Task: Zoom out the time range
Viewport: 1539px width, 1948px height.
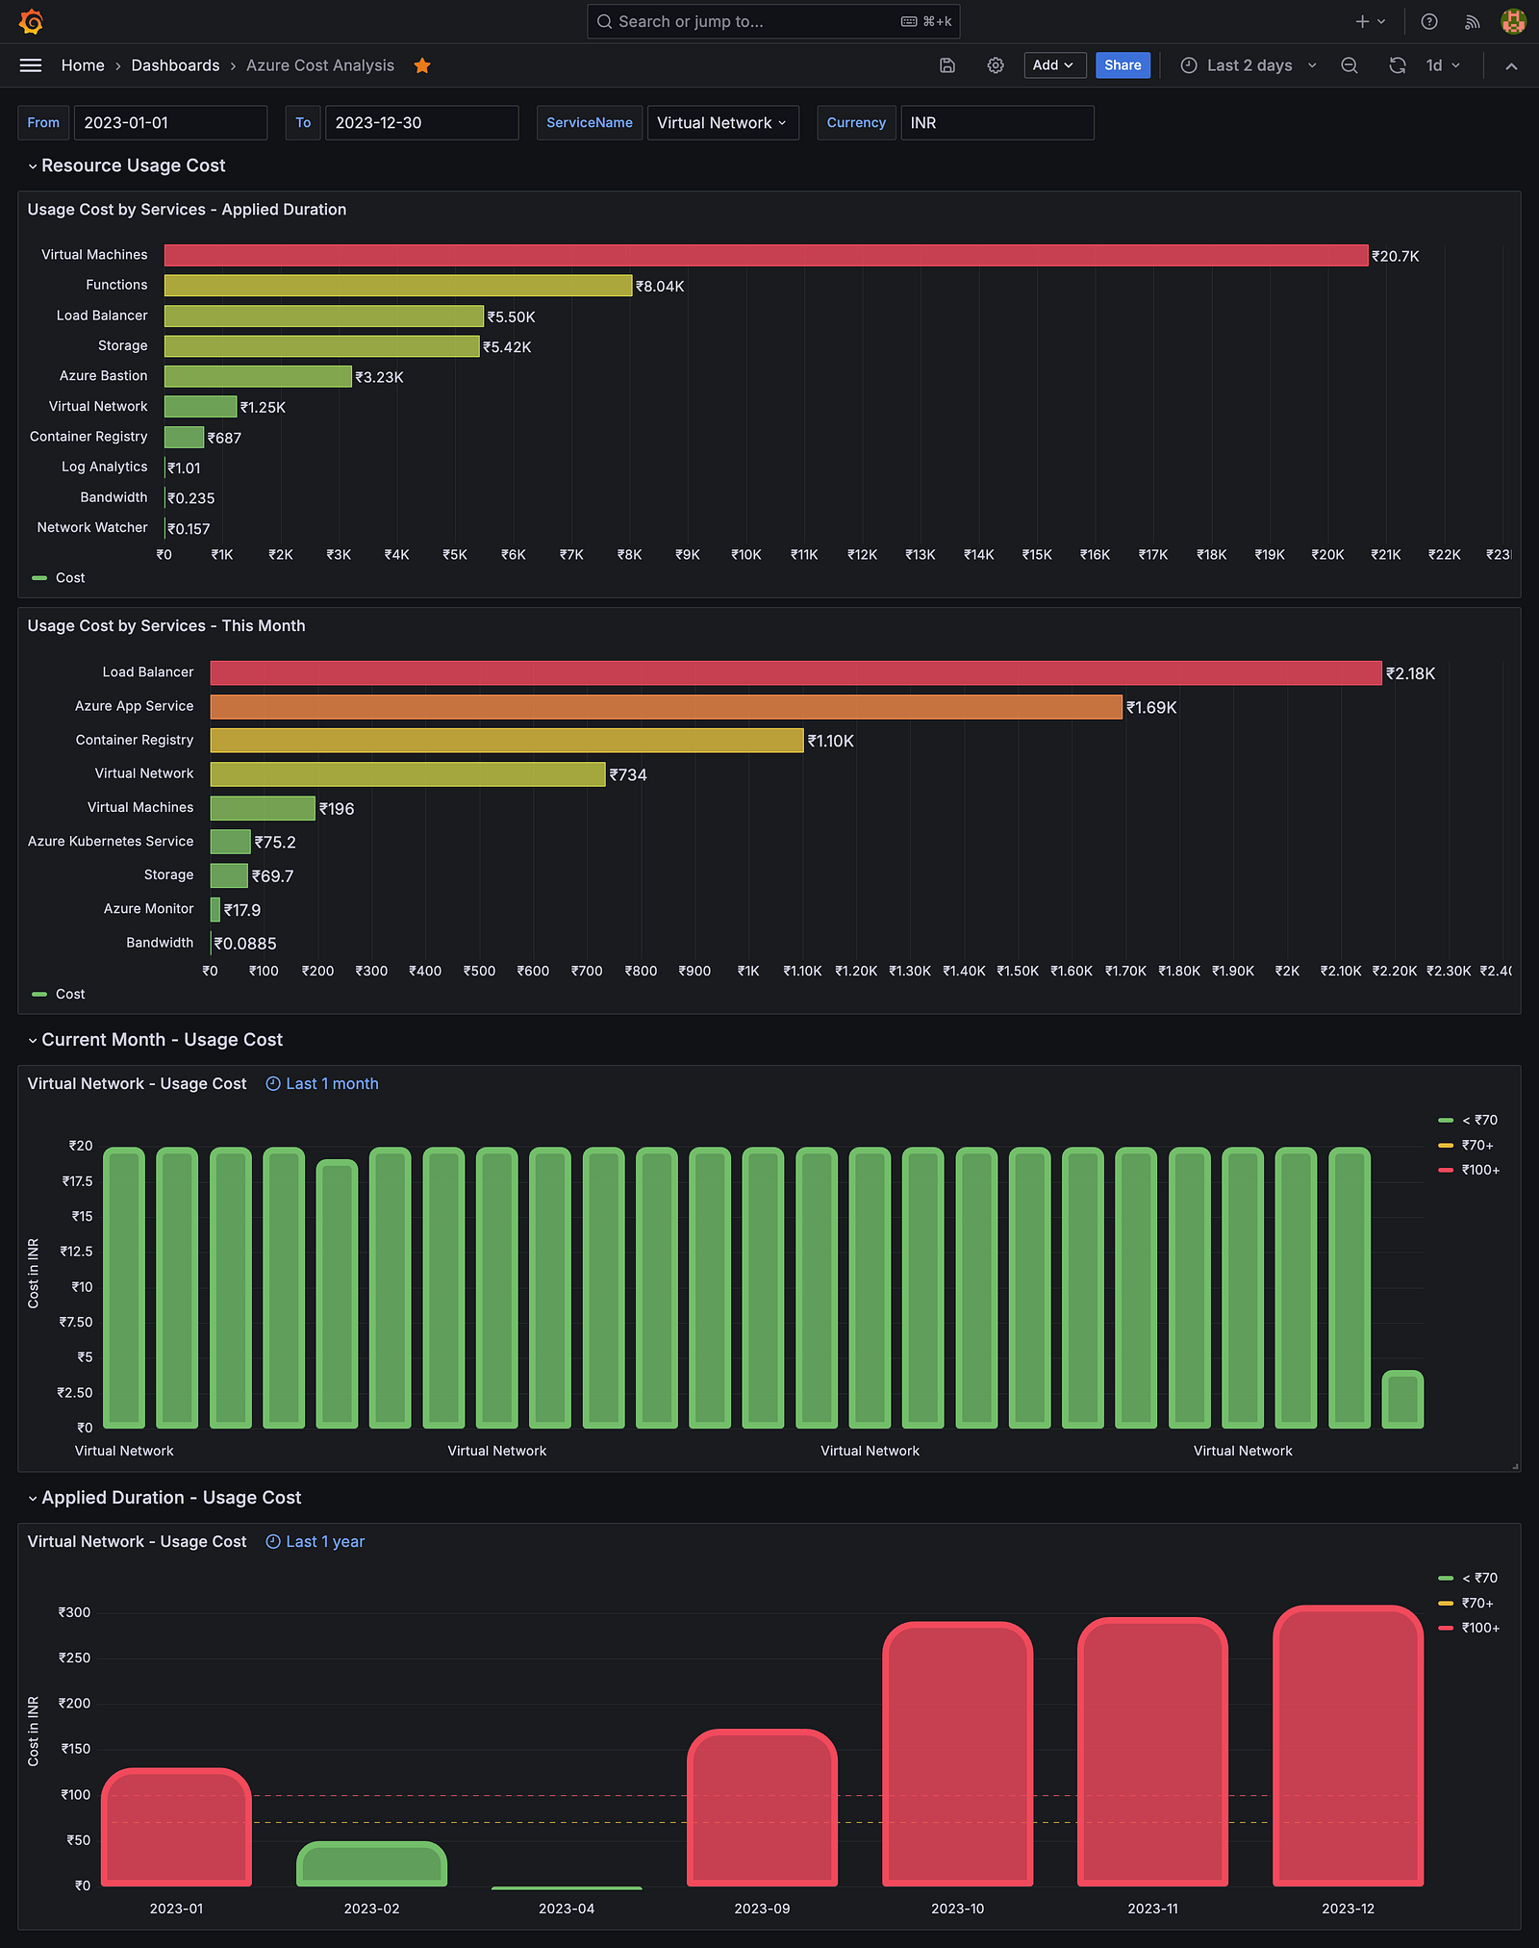Action: coord(1350,65)
